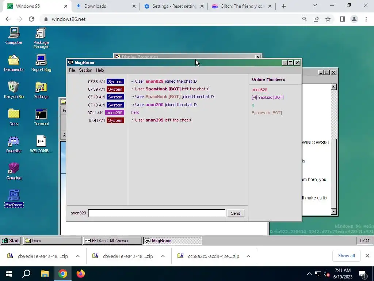The width and height of the screenshot is (374, 281).
Task: Open the Documents desktop icon
Action: point(14,63)
